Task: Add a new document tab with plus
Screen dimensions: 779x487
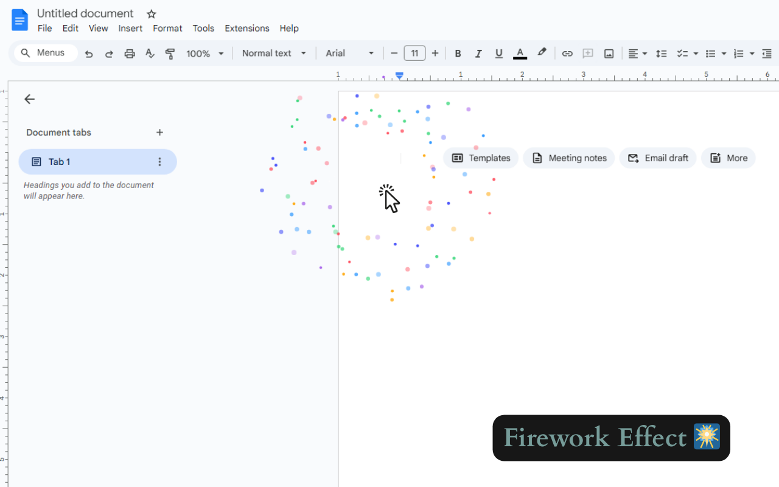Action: pos(159,132)
